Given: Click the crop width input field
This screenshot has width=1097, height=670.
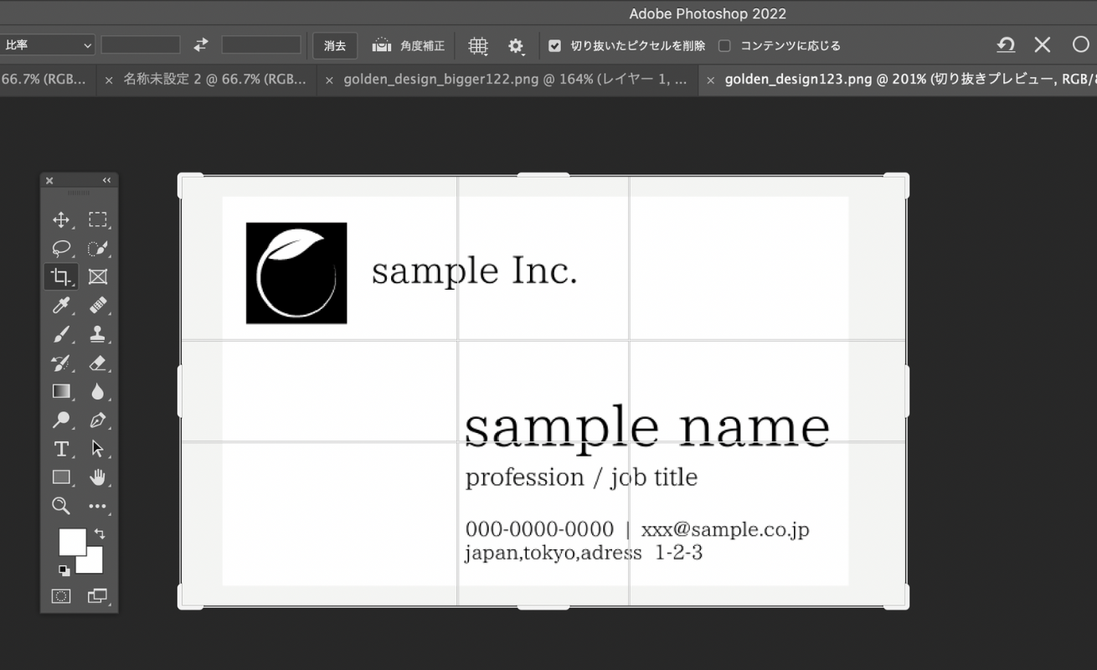Looking at the screenshot, I should coord(141,45).
